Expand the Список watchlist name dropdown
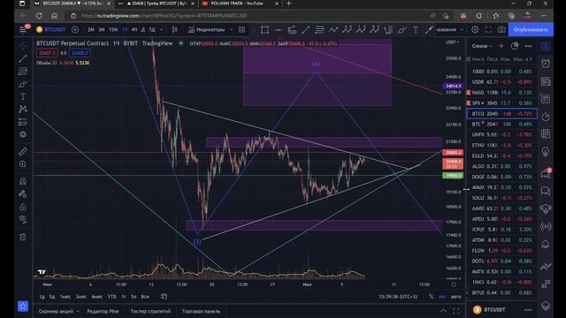Image resolution: width=566 pixels, height=318 pixels. pyautogui.click(x=482, y=46)
